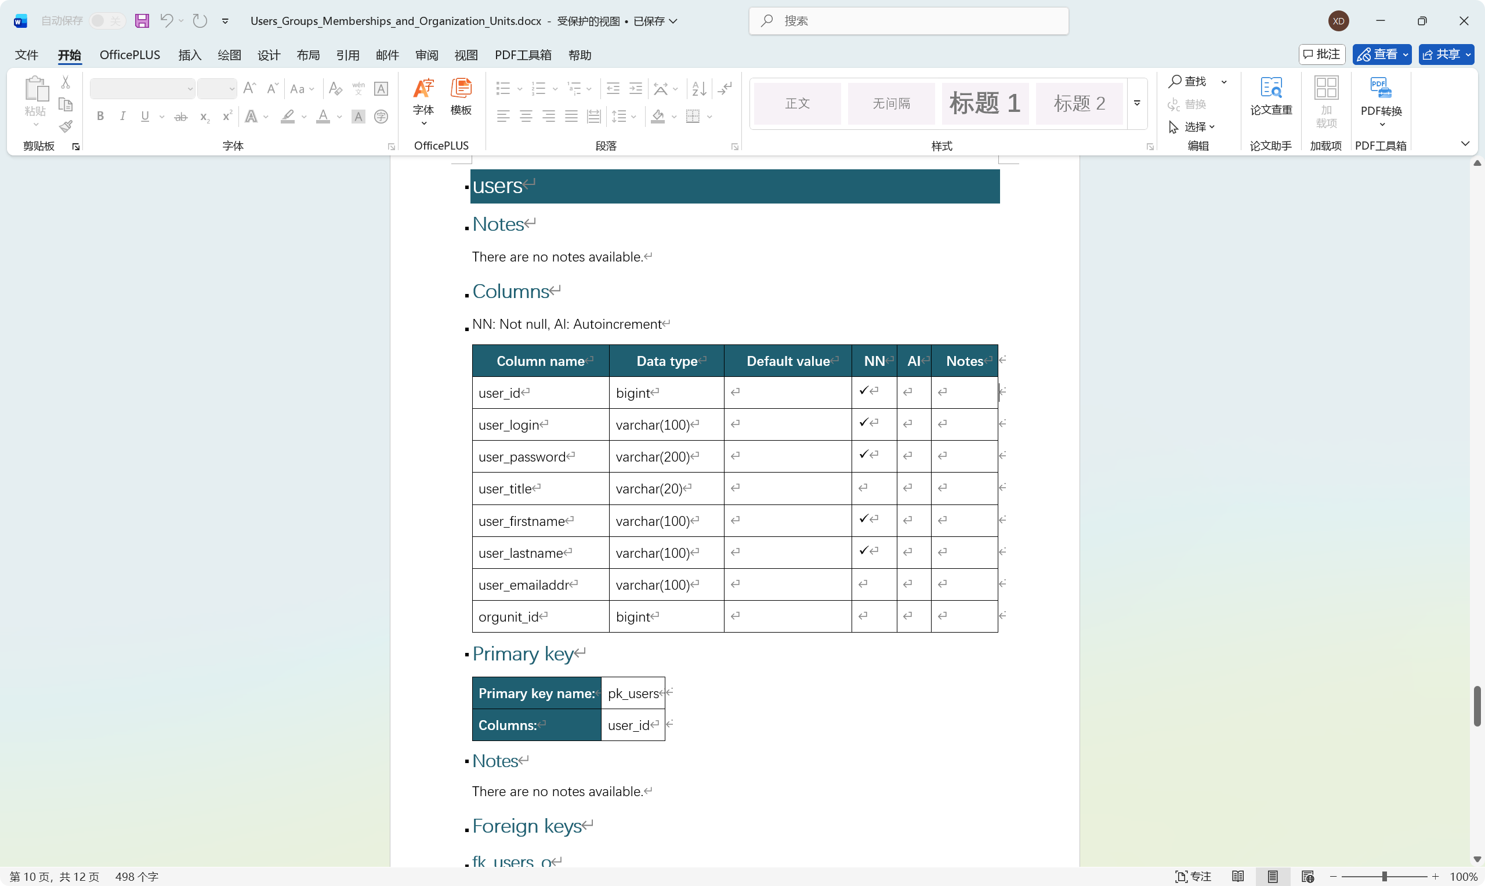Toggle show/hide paragraph marks
This screenshot has width=1485, height=886.
725,89
